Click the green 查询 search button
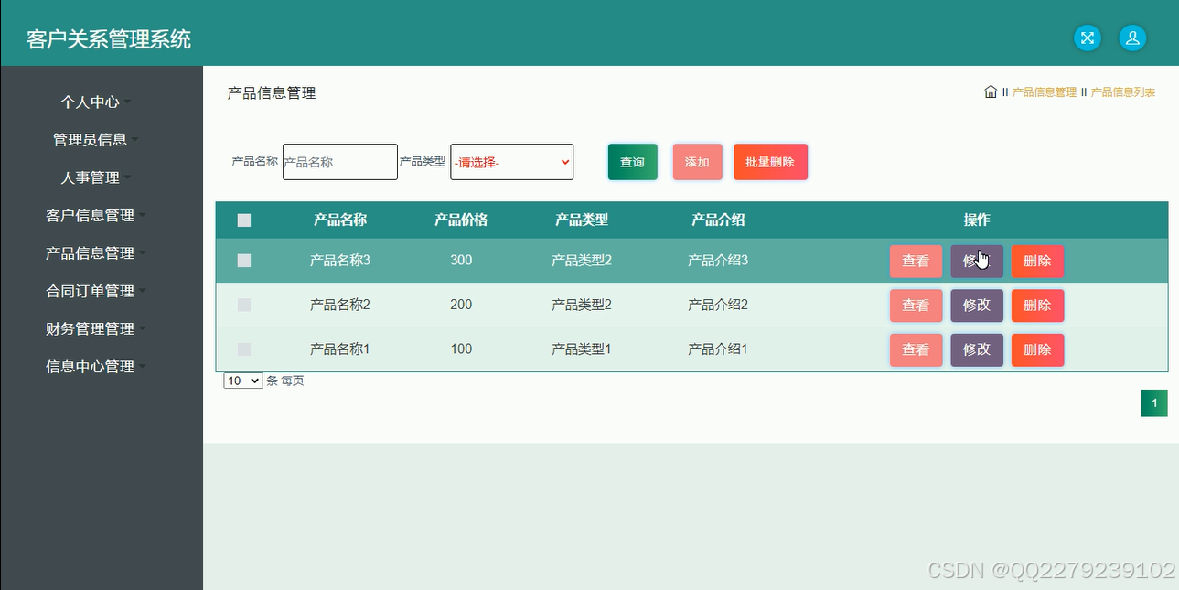Screen dimensions: 1179x590 [x=632, y=162]
